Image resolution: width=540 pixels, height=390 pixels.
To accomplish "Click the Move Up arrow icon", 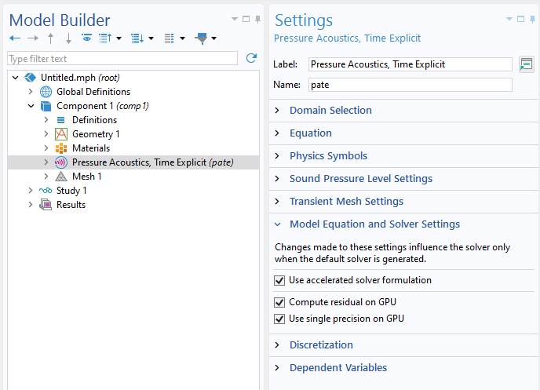I will (51, 38).
